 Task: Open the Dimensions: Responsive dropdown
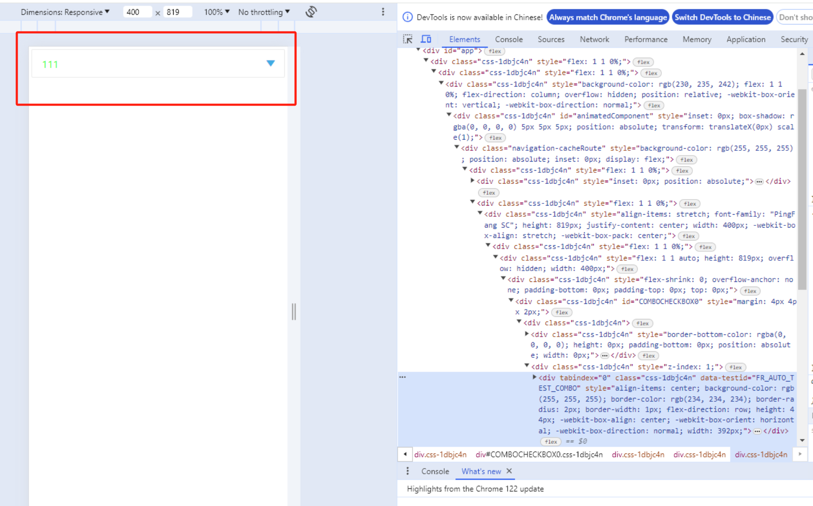(x=65, y=12)
